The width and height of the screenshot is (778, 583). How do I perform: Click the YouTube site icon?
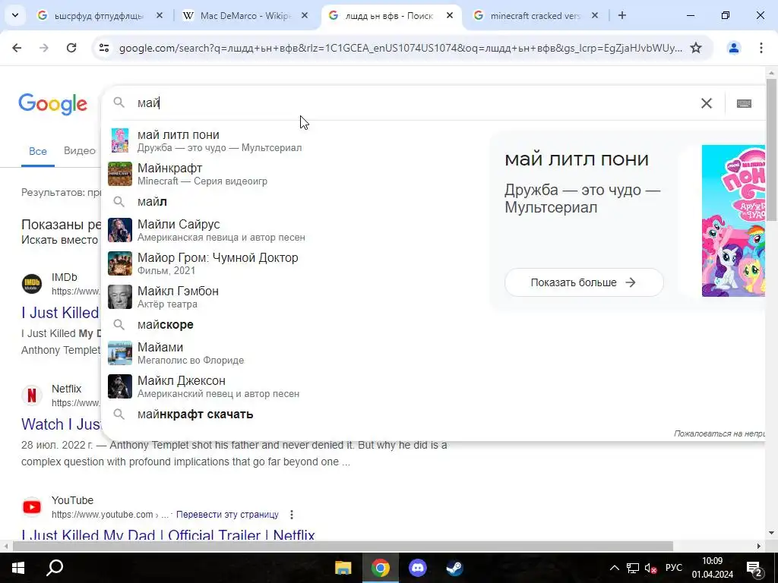[32, 507]
